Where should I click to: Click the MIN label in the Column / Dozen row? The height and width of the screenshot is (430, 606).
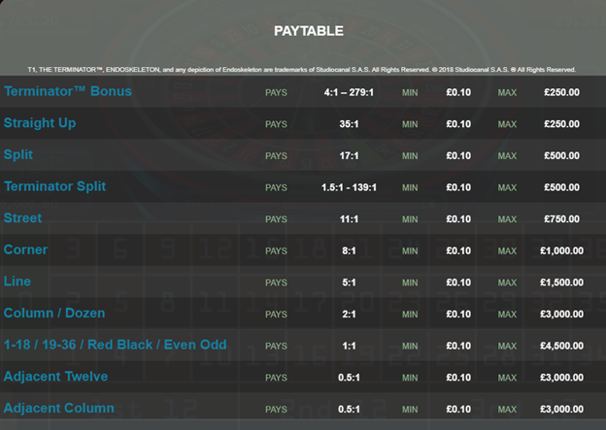[x=410, y=314]
